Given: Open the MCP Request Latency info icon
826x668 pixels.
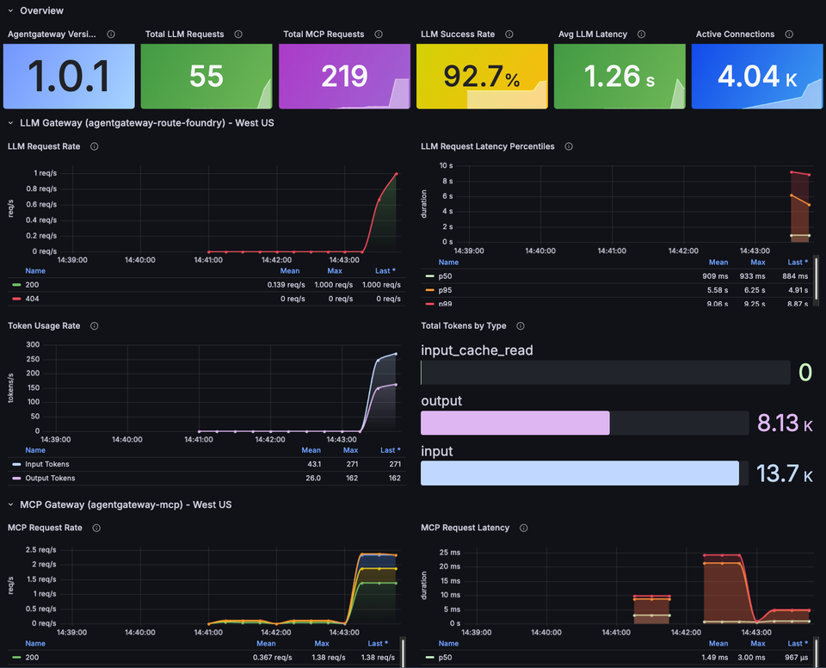Looking at the screenshot, I should (x=523, y=528).
